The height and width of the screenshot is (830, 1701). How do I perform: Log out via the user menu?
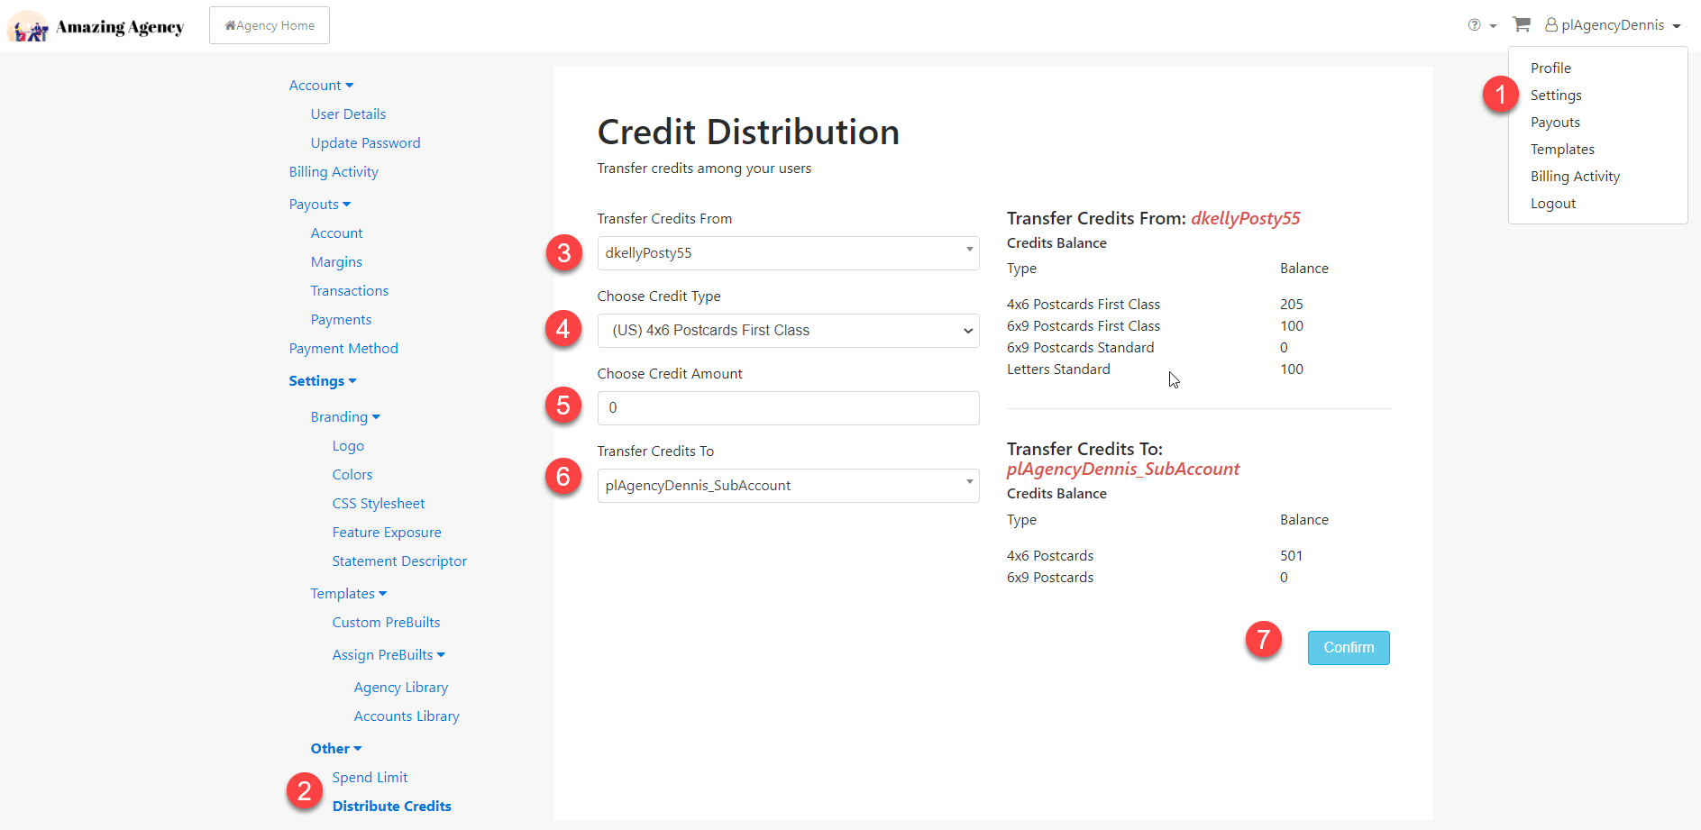[1553, 204]
